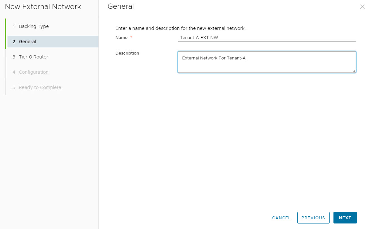The image size is (369, 229).
Task: Click the Name field label
Action: 121,38
